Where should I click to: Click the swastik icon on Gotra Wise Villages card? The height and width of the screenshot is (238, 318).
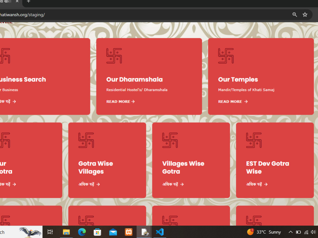coord(86,140)
